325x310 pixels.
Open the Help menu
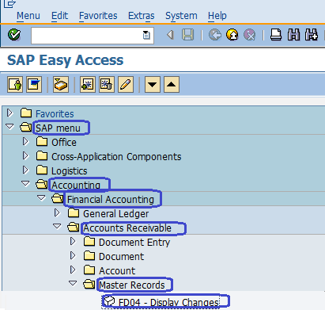point(217,16)
